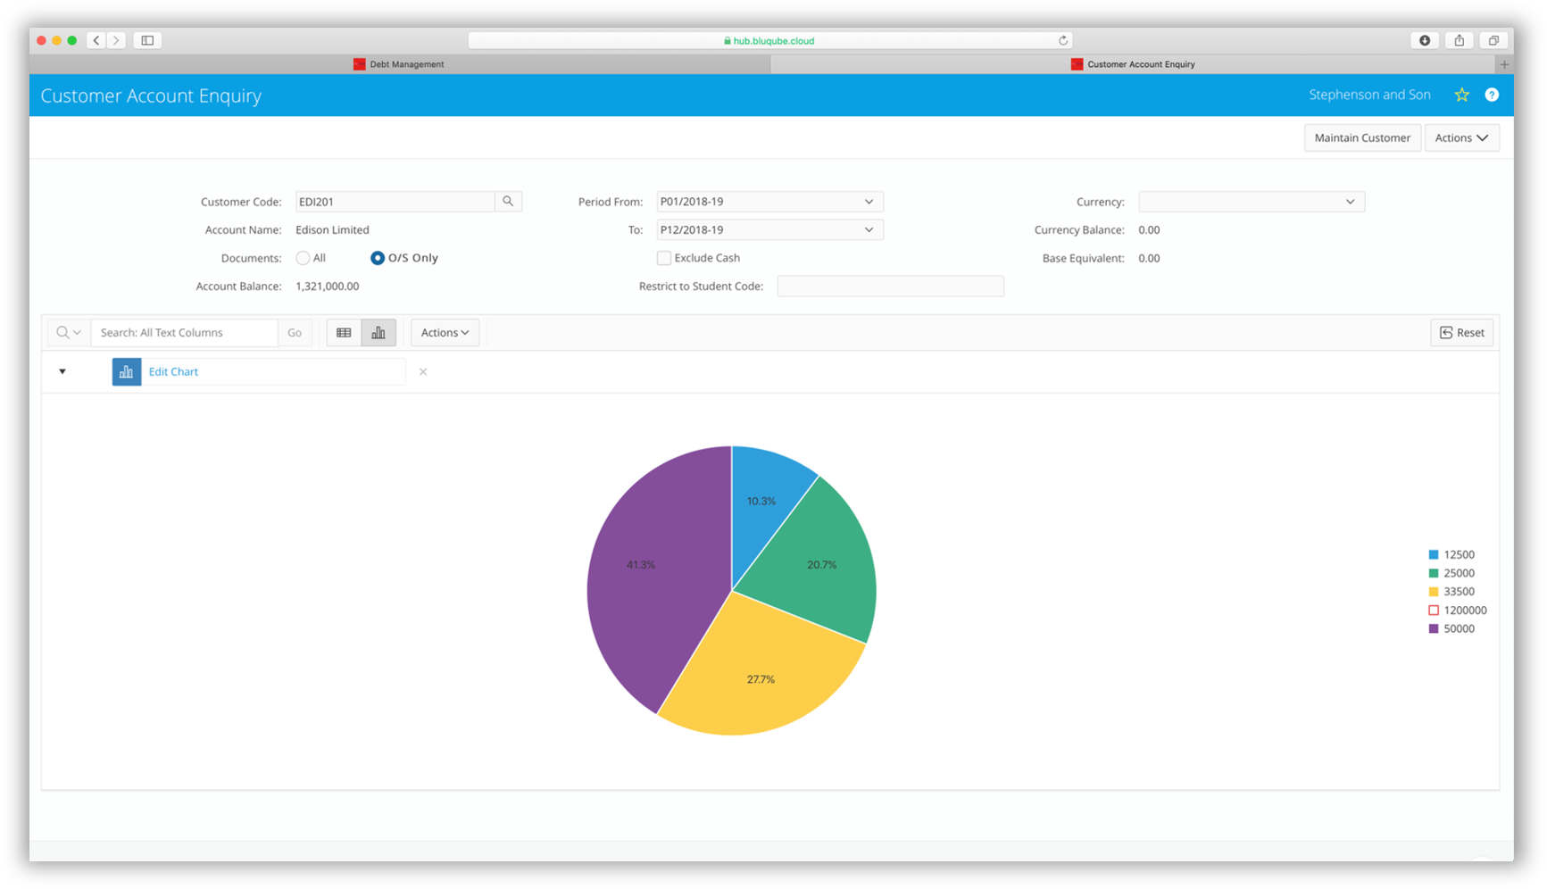The image size is (1547, 889).
Task: Click the Go search button
Action: [295, 333]
